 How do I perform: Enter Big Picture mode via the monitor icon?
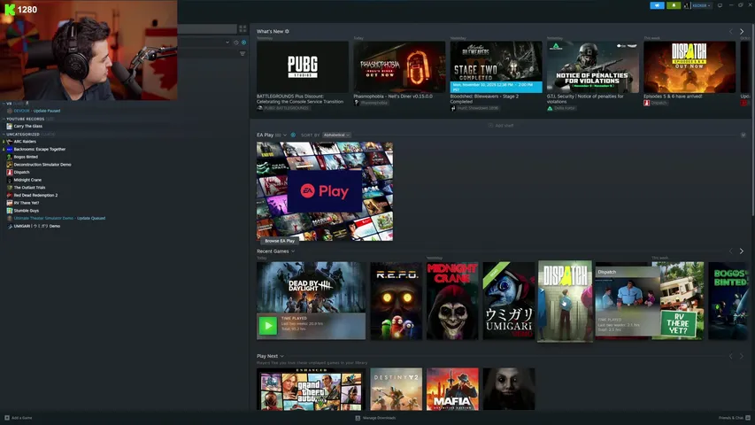(720, 5)
